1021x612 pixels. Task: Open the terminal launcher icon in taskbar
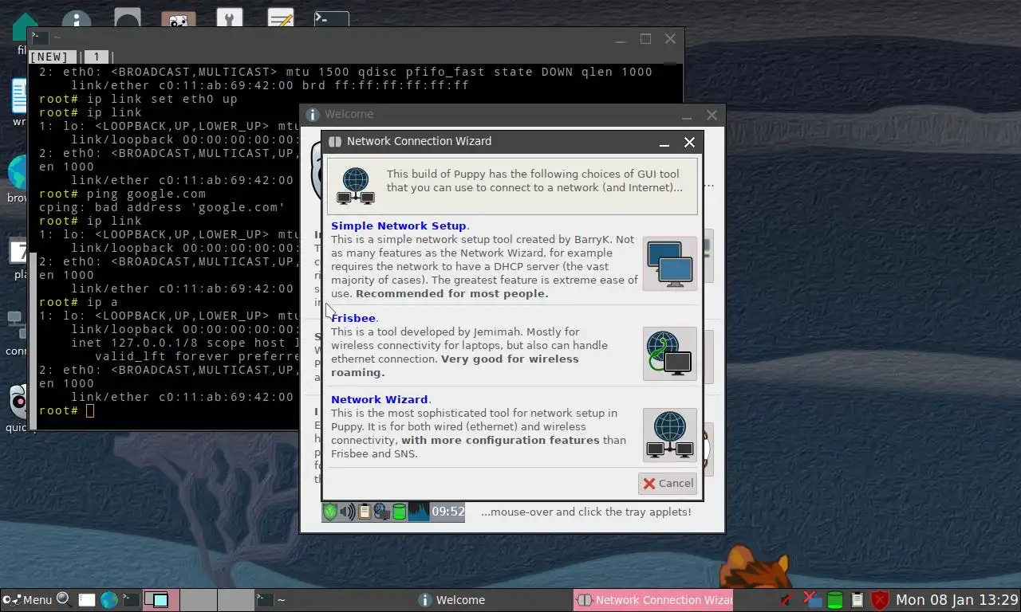coord(131,600)
